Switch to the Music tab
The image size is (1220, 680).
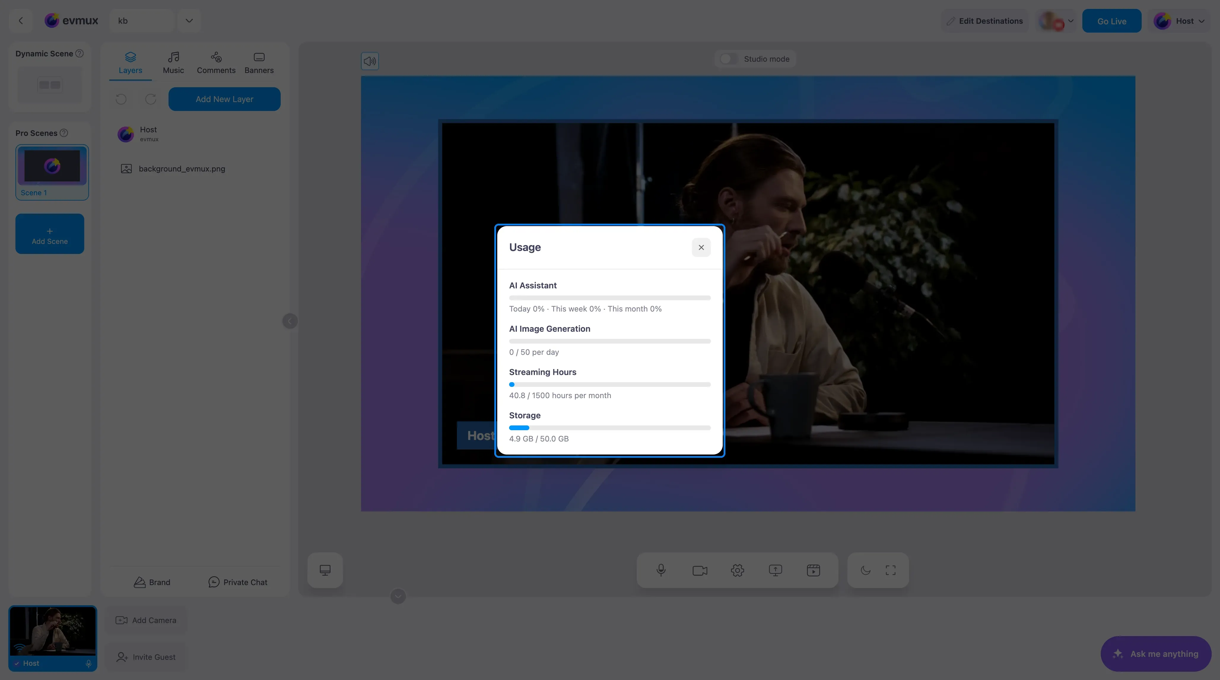[x=173, y=63]
